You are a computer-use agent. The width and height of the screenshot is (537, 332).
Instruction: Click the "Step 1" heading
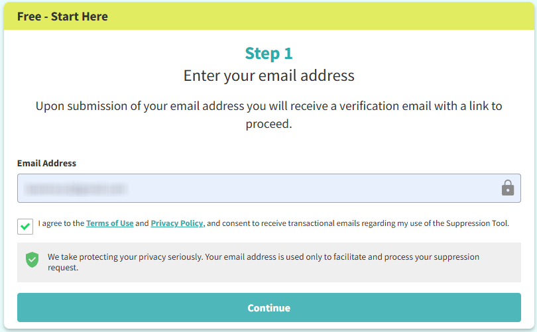click(268, 53)
